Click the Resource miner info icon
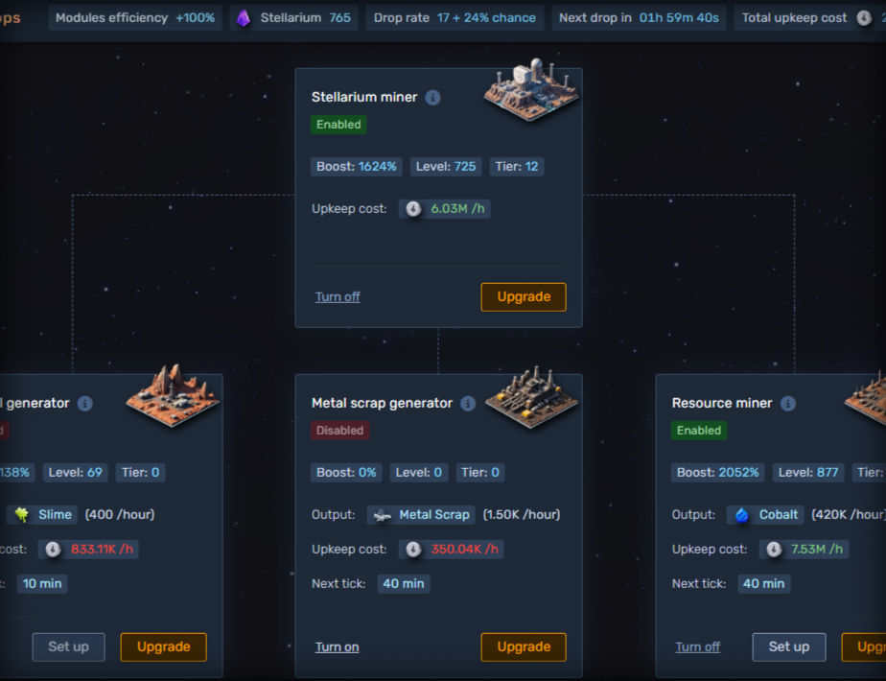Screen dimensions: 886x681 [x=787, y=404]
